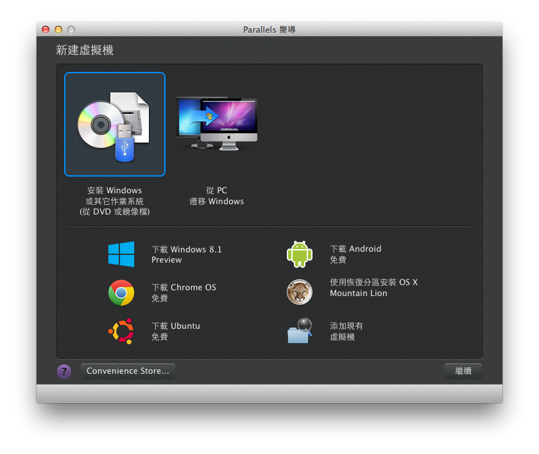This screenshot has height=454, width=539.
Task: Minimize the Parallels wizard window
Action: [58, 30]
